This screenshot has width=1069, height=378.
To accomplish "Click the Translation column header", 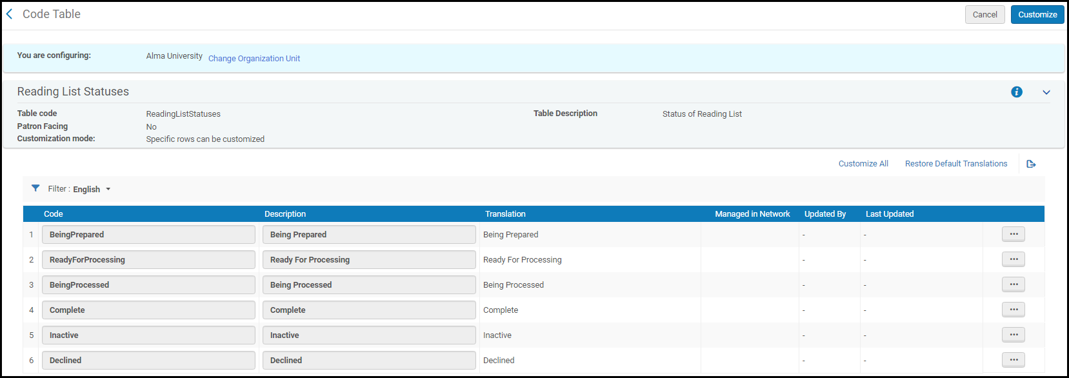I will [x=505, y=214].
